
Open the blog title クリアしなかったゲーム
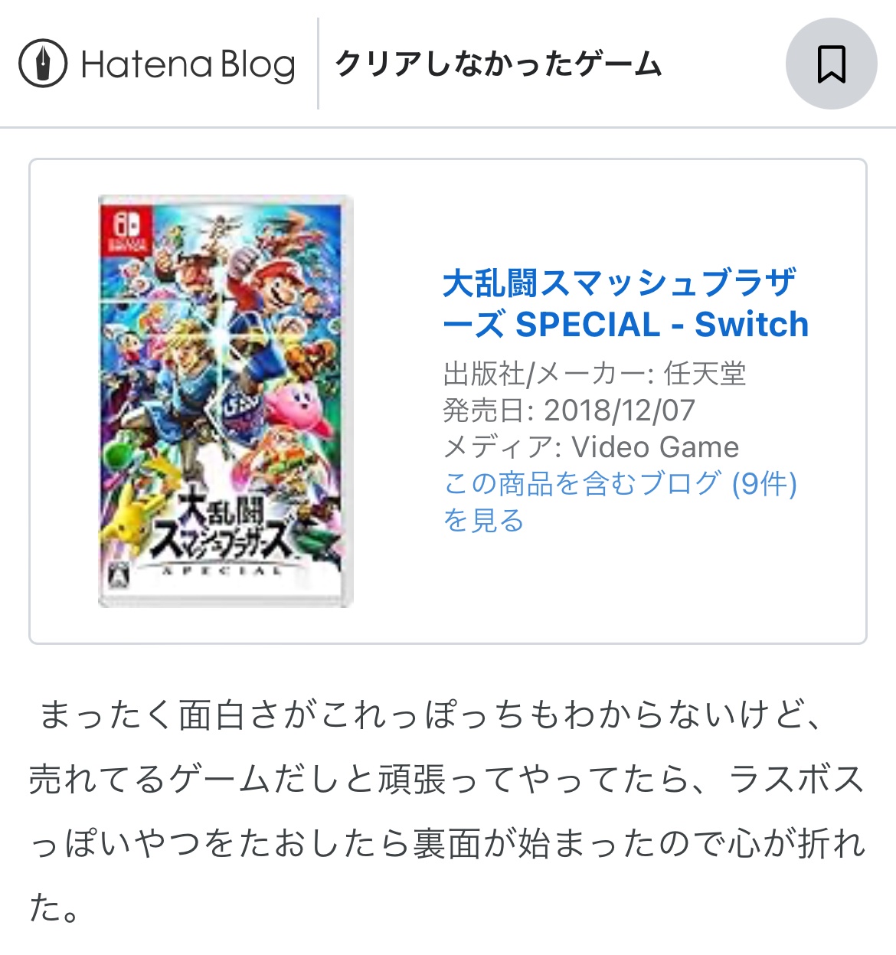(499, 64)
